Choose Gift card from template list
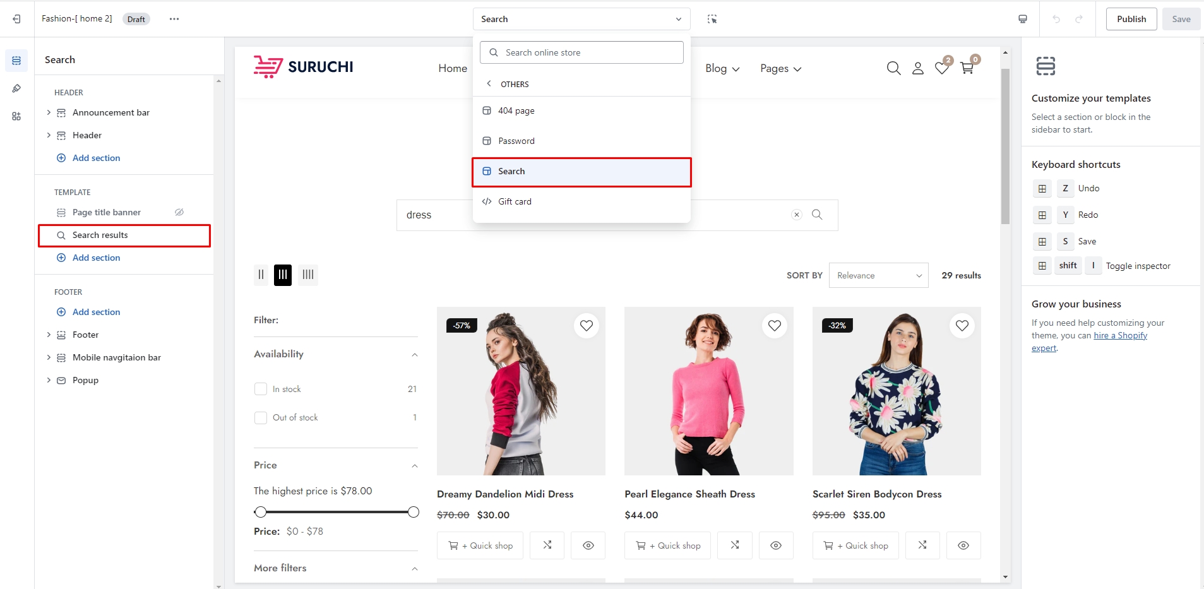 pyautogui.click(x=515, y=201)
